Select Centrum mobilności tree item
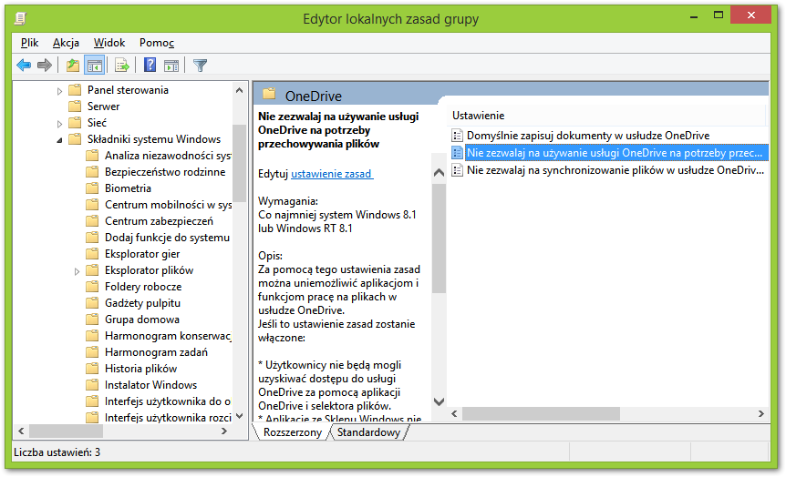786x477 pixels. [x=168, y=205]
